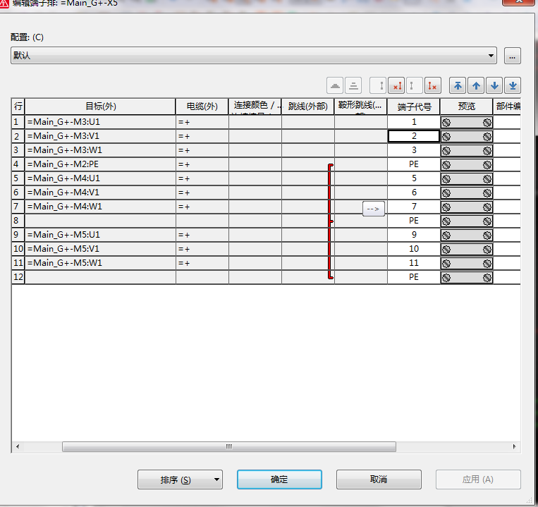Select target cell =Main_G+-M5:U1

coord(100,235)
